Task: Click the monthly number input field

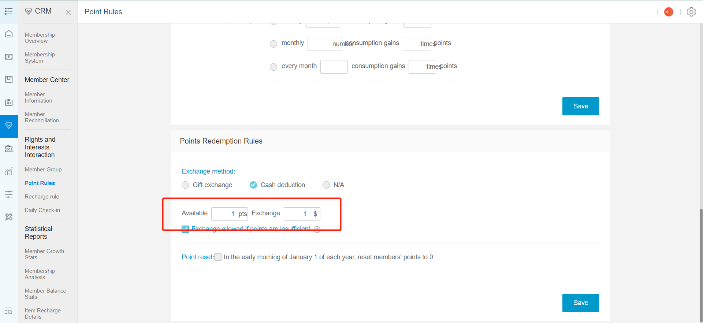Action: click(325, 44)
